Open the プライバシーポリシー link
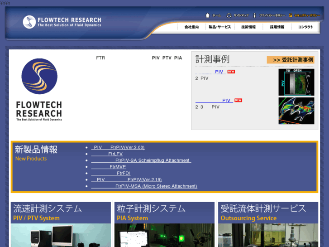Screen dimensions: 329x247 (272, 15)
